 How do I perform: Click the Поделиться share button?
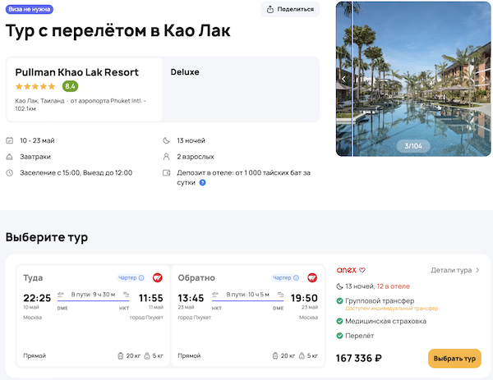point(290,9)
